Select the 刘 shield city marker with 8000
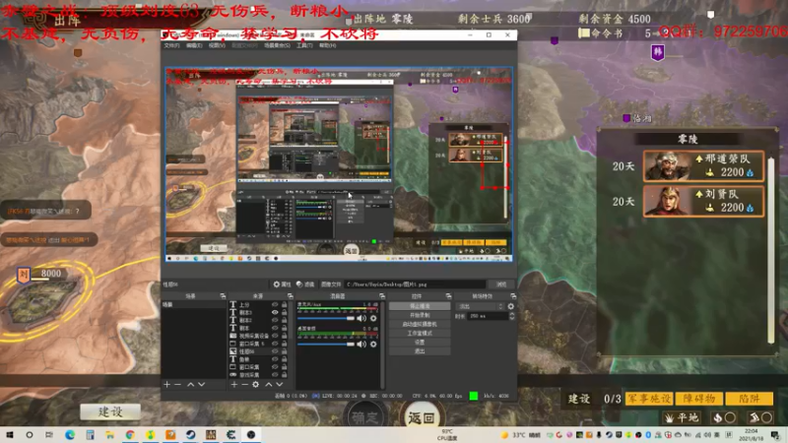This screenshot has width=788, height=443. click(24, 275)
